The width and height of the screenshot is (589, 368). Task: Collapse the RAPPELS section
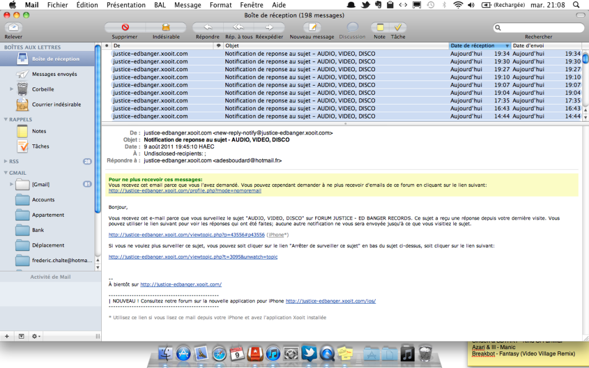coord(6,120)
